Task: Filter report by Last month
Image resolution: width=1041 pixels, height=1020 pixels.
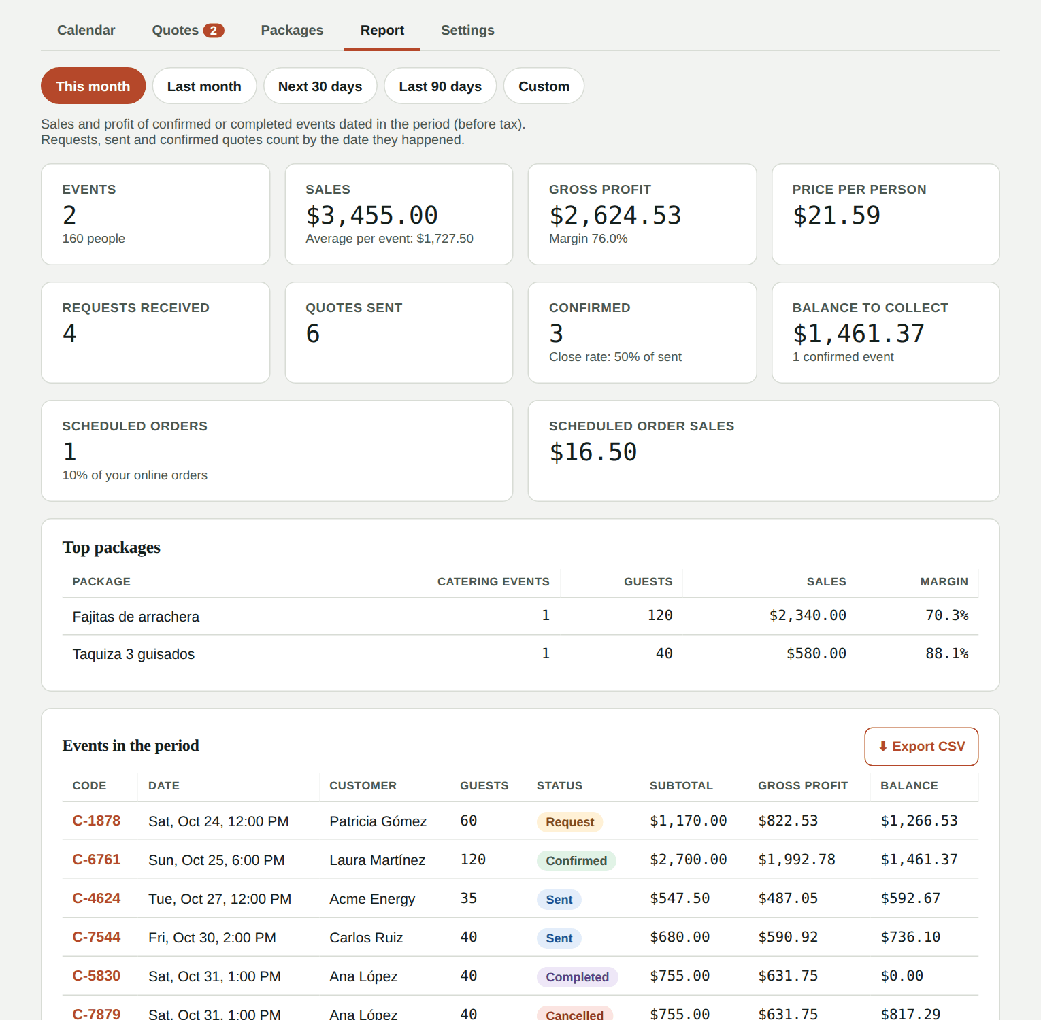Action: (204, 86)
